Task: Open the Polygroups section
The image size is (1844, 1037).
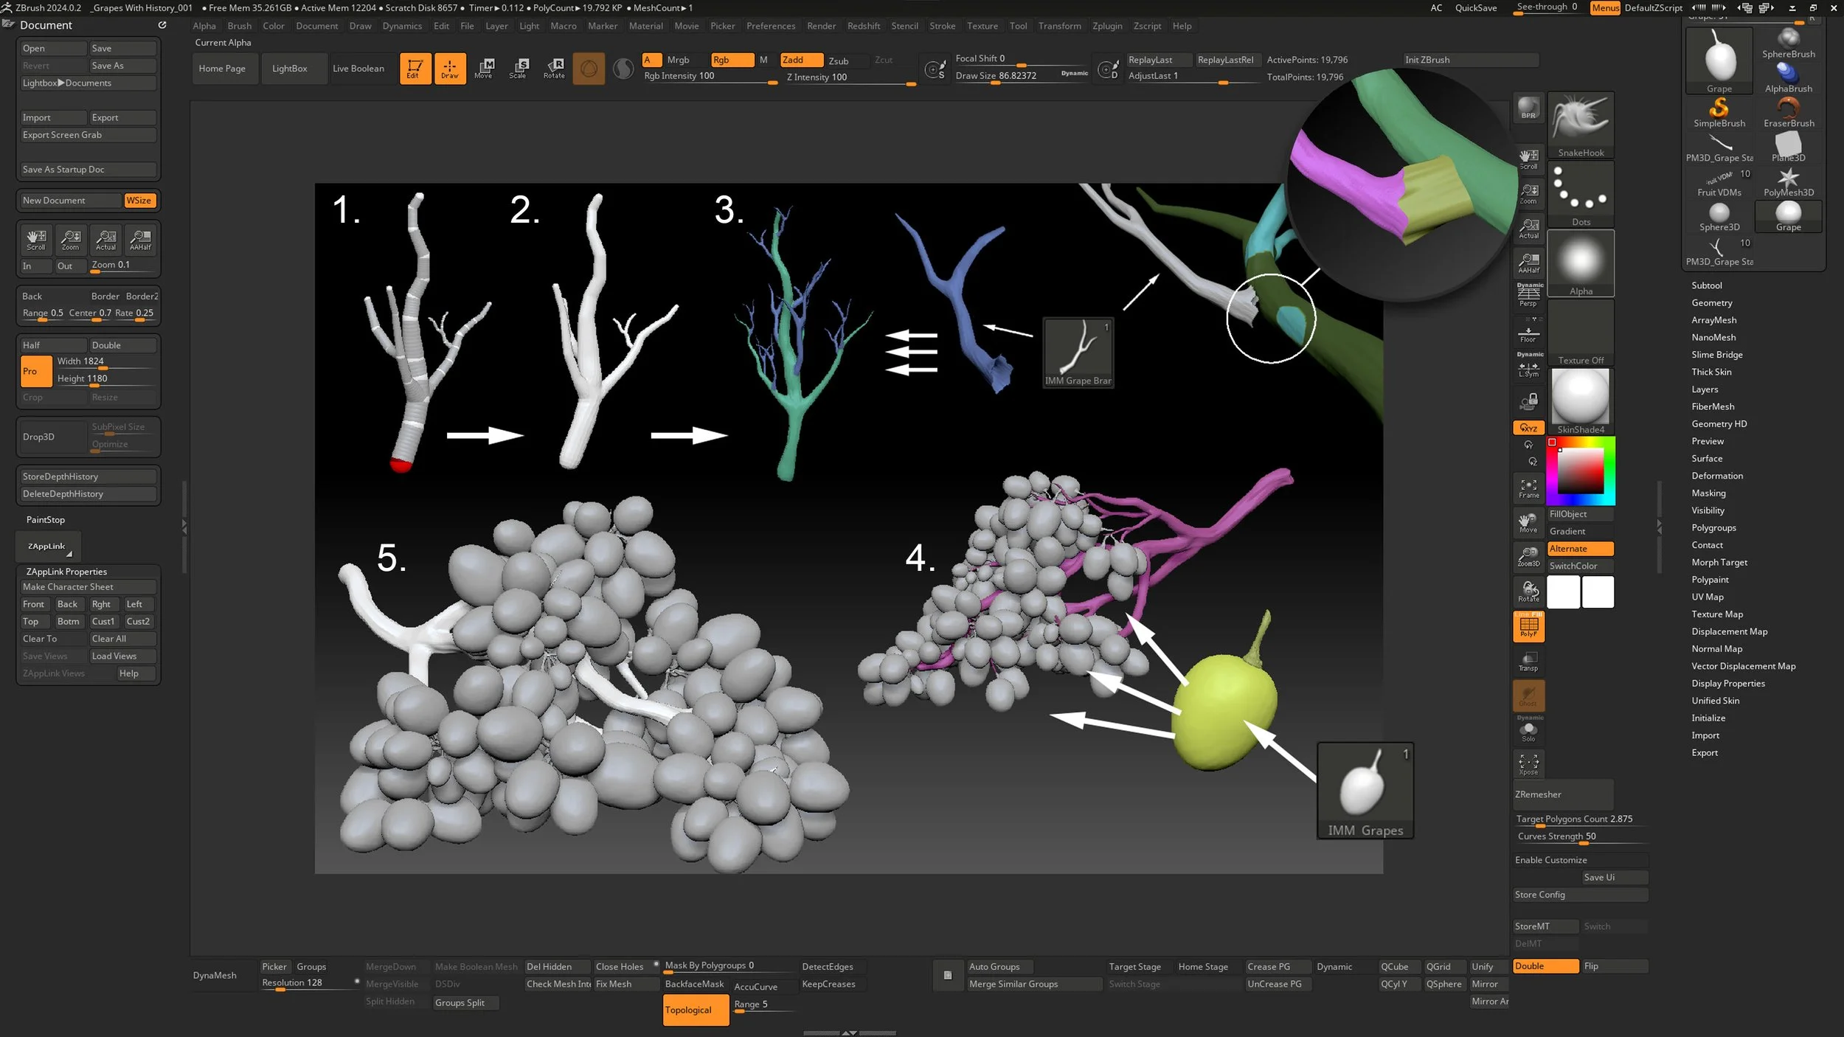Action: [x=1713, y=528]
